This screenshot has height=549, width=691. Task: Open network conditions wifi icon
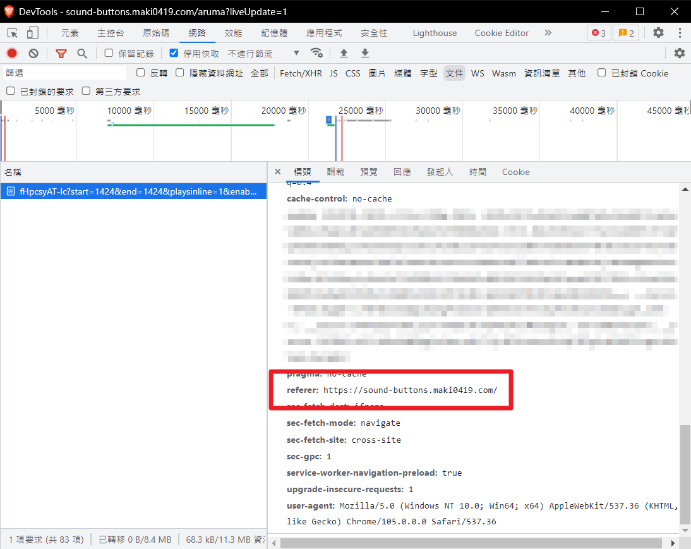[316, 53]
